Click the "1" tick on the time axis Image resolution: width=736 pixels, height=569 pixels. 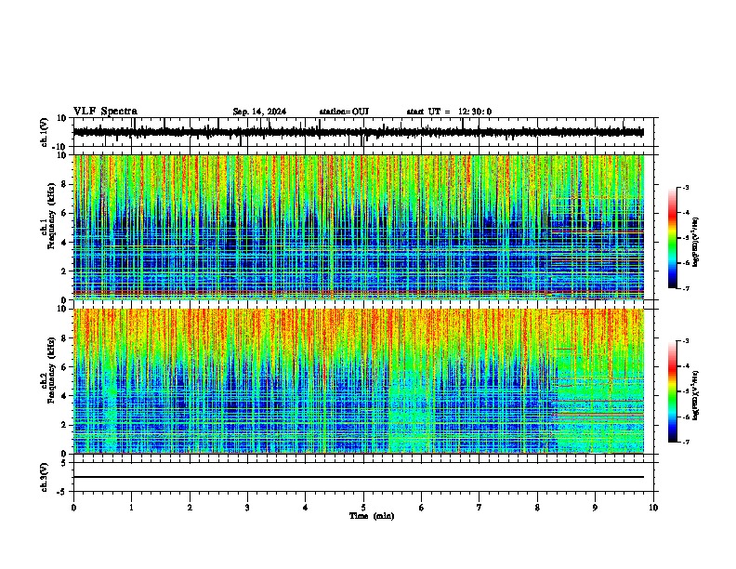(131, 508)
